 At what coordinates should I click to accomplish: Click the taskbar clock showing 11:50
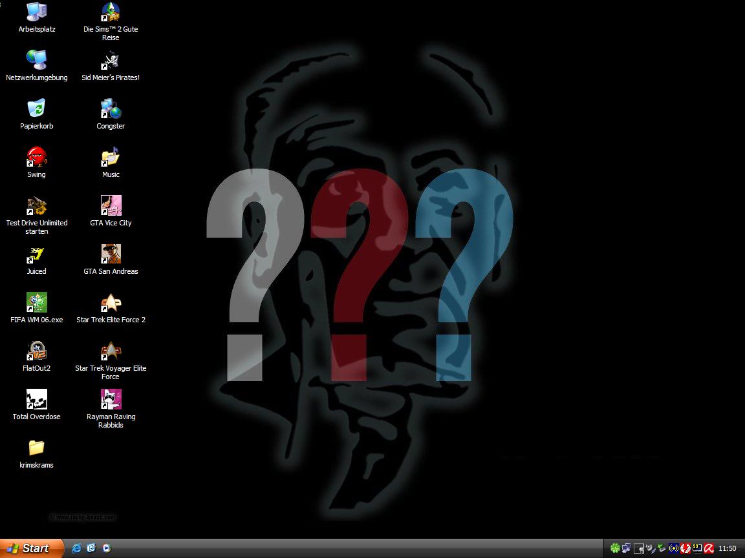point(728,548)
